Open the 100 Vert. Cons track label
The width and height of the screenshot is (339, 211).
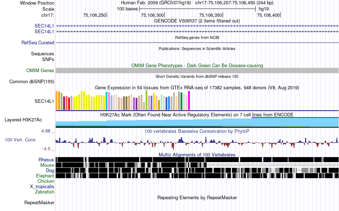pyautogui.click(x=20, y=140)
